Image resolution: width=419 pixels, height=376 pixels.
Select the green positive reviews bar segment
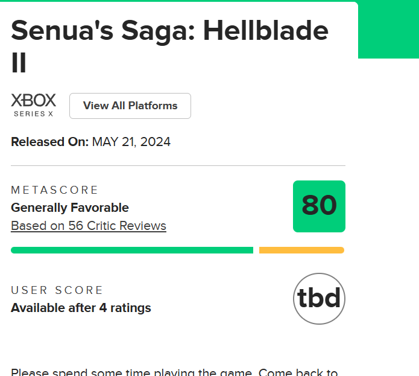click(x=131, y=250)
